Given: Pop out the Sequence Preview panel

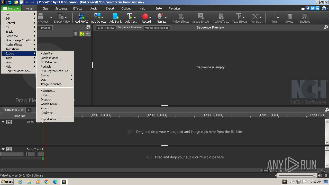Looking at the screenshot, I should click(326, 27).
